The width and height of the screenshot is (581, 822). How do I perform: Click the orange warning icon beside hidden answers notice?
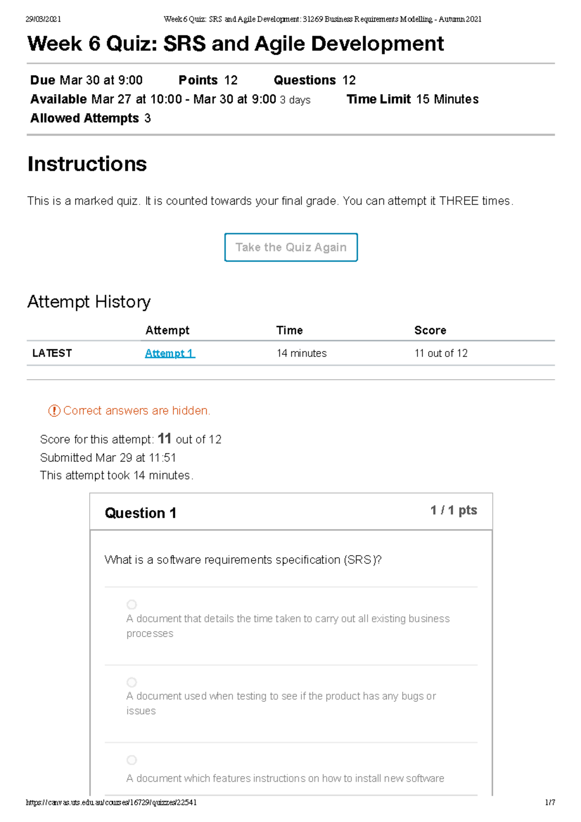tap(55, 411)
